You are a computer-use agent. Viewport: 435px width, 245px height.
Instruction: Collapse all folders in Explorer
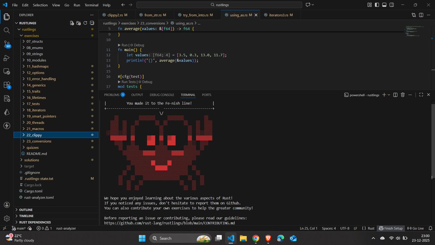tap(92, 23)
